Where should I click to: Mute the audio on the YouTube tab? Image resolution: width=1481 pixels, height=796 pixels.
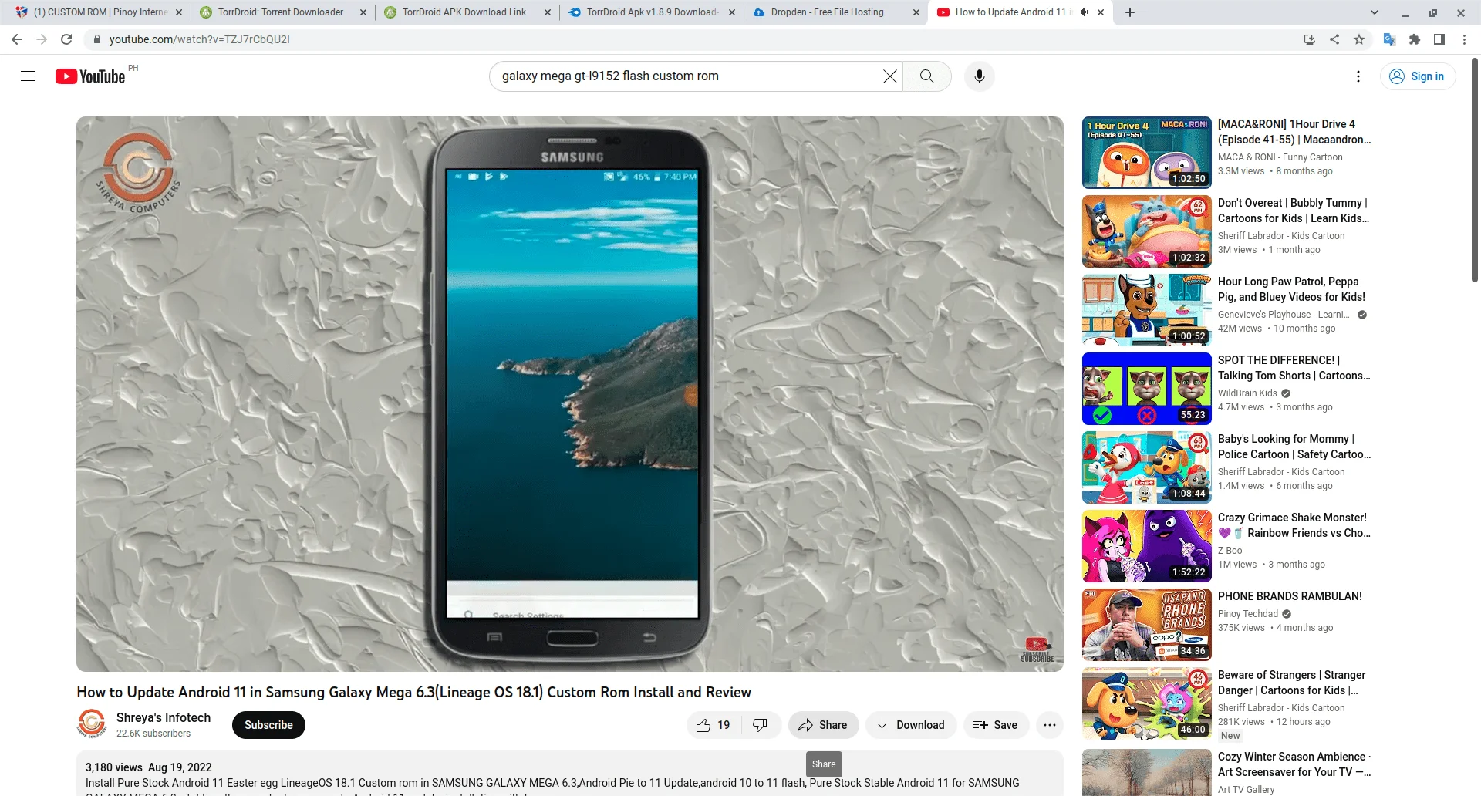point(1084,12)
